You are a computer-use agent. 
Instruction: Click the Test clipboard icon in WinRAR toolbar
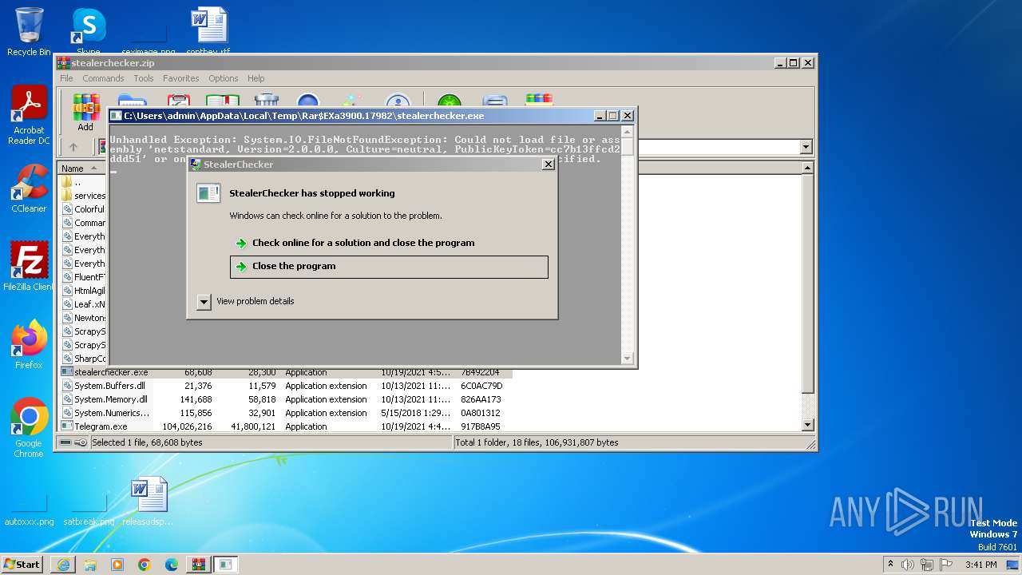point(177,101)
